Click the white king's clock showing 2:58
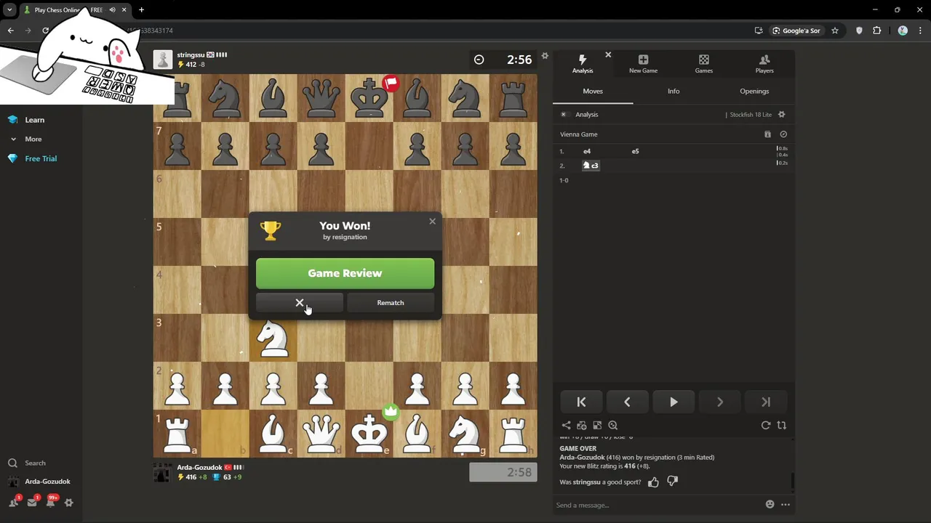 click(503, 472)
